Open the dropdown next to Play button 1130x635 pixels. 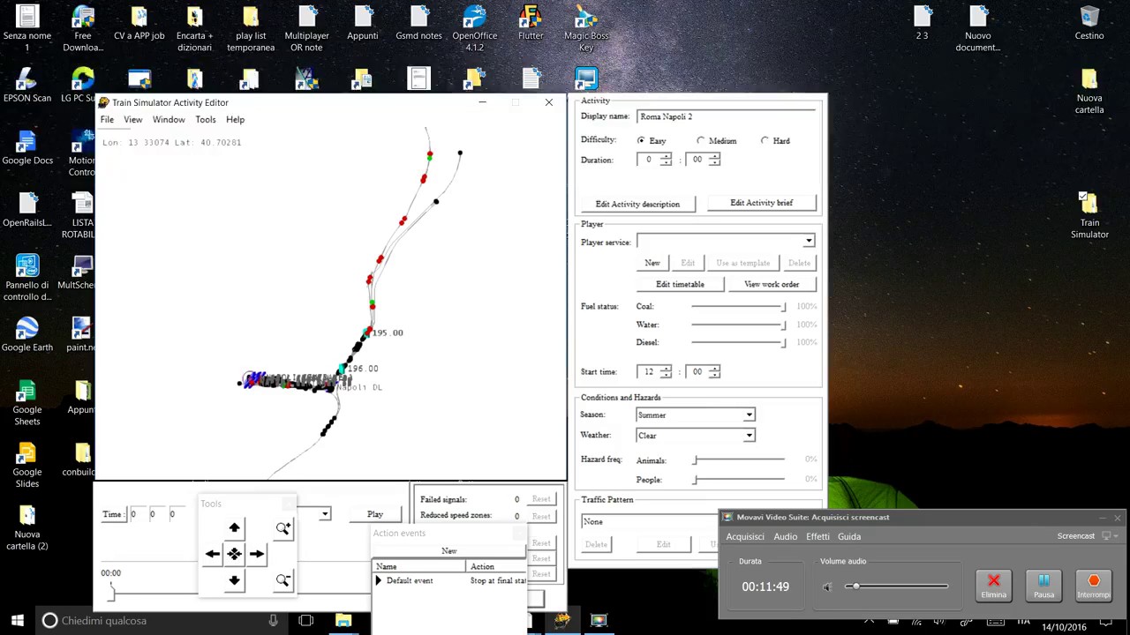[324, 514]
